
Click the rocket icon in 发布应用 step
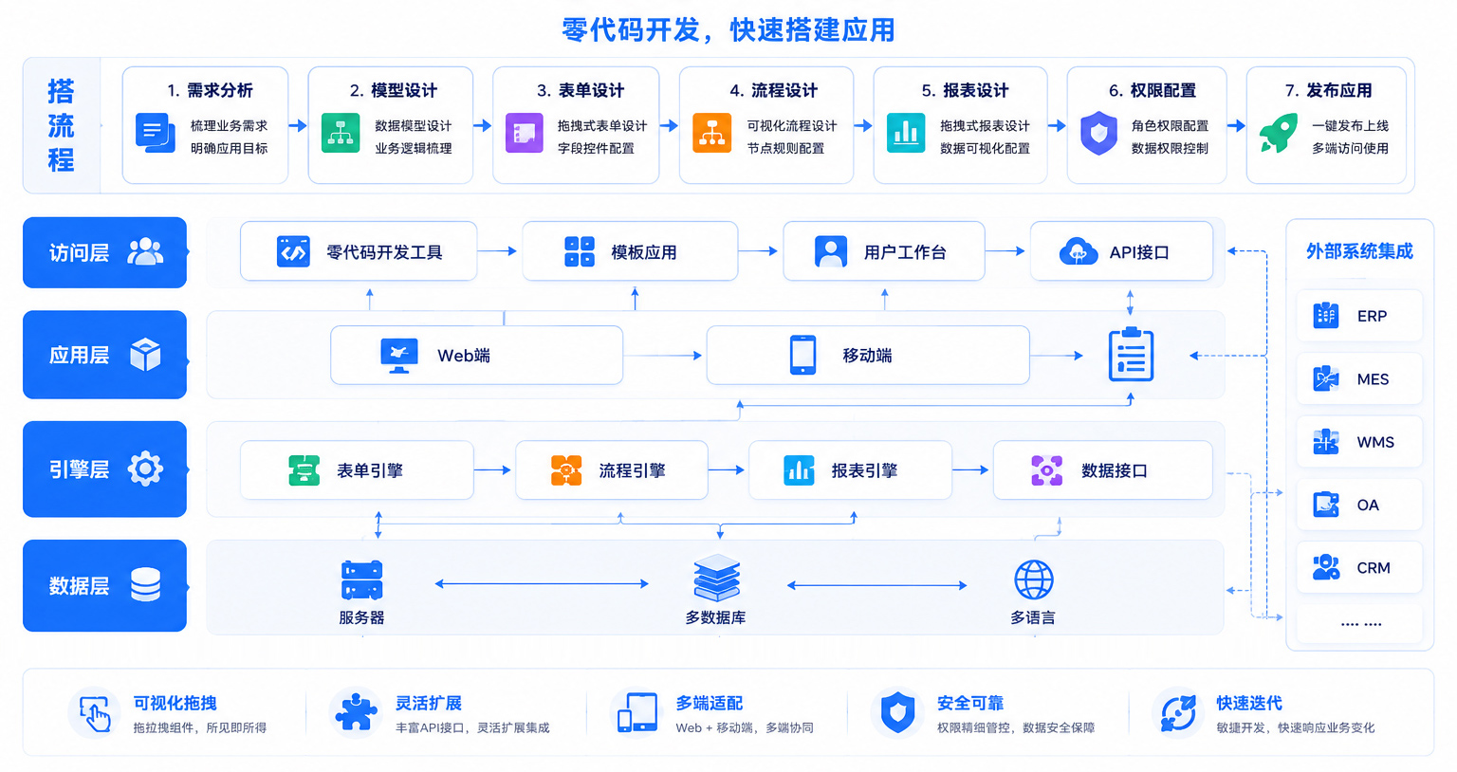pyautogui.click(x=1278, y=133)
